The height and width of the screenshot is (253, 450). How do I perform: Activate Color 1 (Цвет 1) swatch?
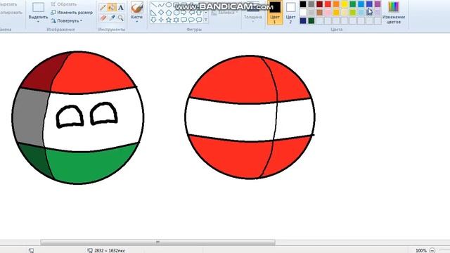click(x=275, y=13)
